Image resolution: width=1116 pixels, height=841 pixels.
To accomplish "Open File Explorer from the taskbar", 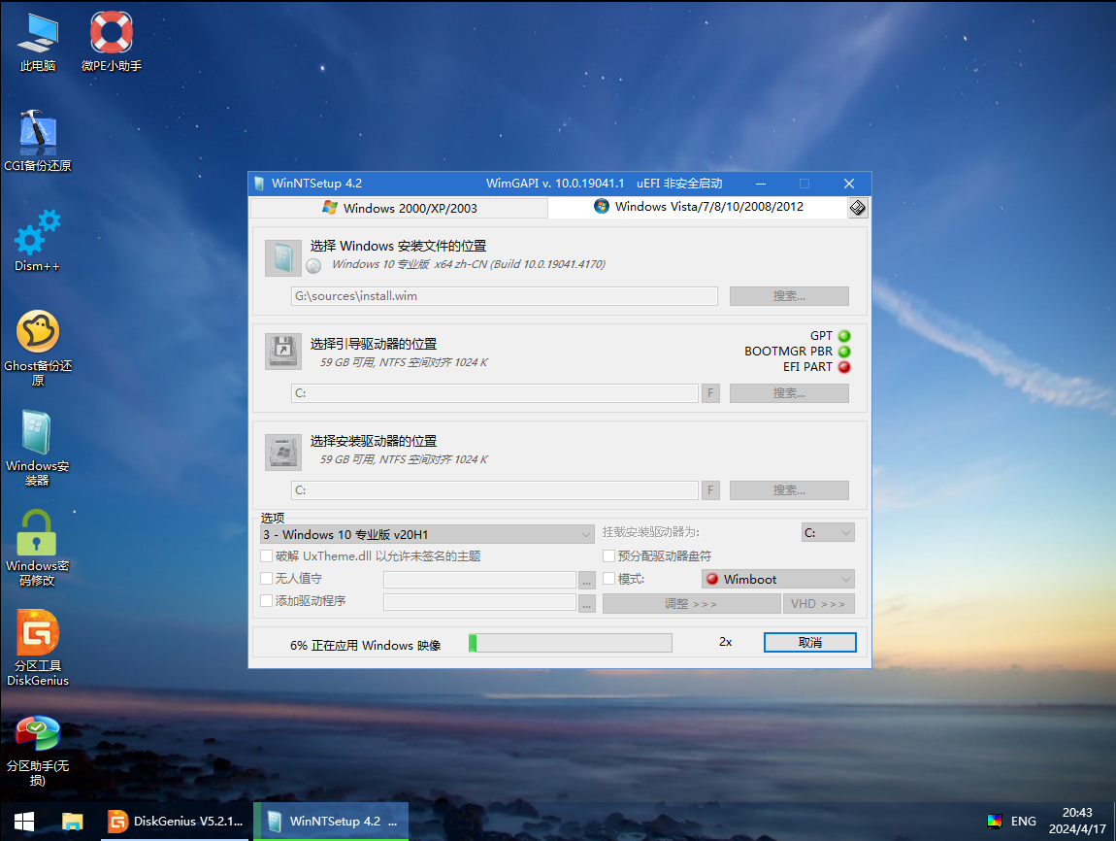I will pyautogui.click(x=72, y=822).
